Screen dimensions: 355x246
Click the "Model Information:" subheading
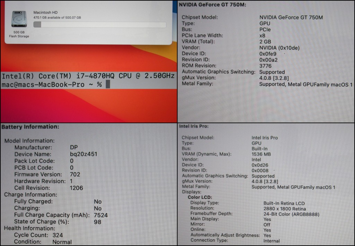pos(29,141)
